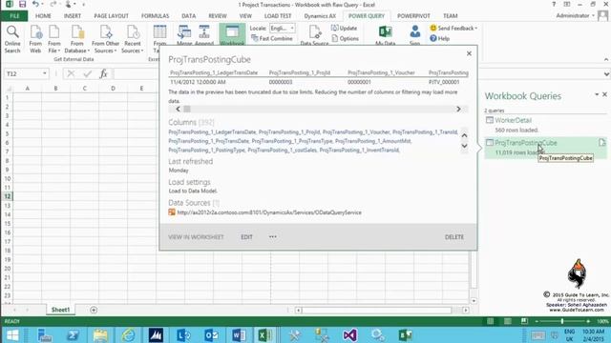Open the more options ellipsis in popup
The image size is (611, 343).
tap(273, 236)
